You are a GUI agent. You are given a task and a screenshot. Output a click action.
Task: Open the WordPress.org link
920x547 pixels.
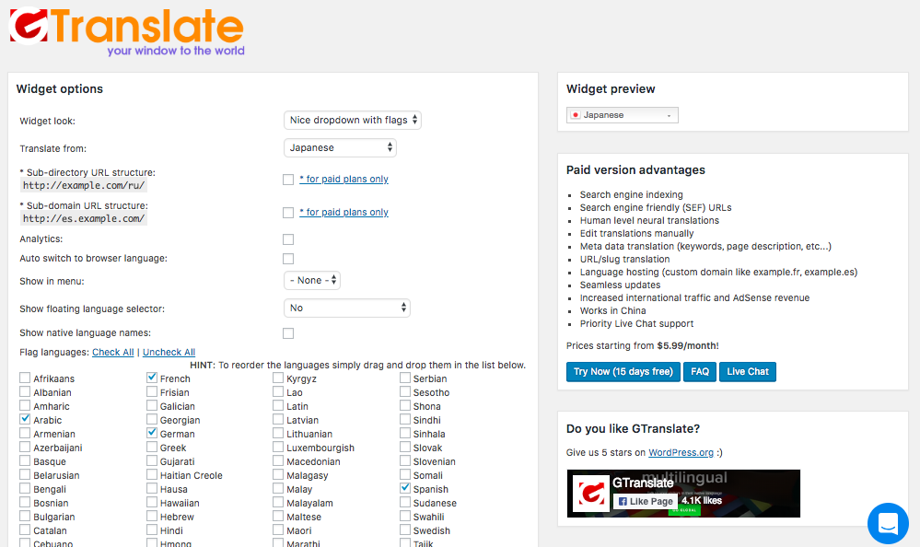click(681, 452)
